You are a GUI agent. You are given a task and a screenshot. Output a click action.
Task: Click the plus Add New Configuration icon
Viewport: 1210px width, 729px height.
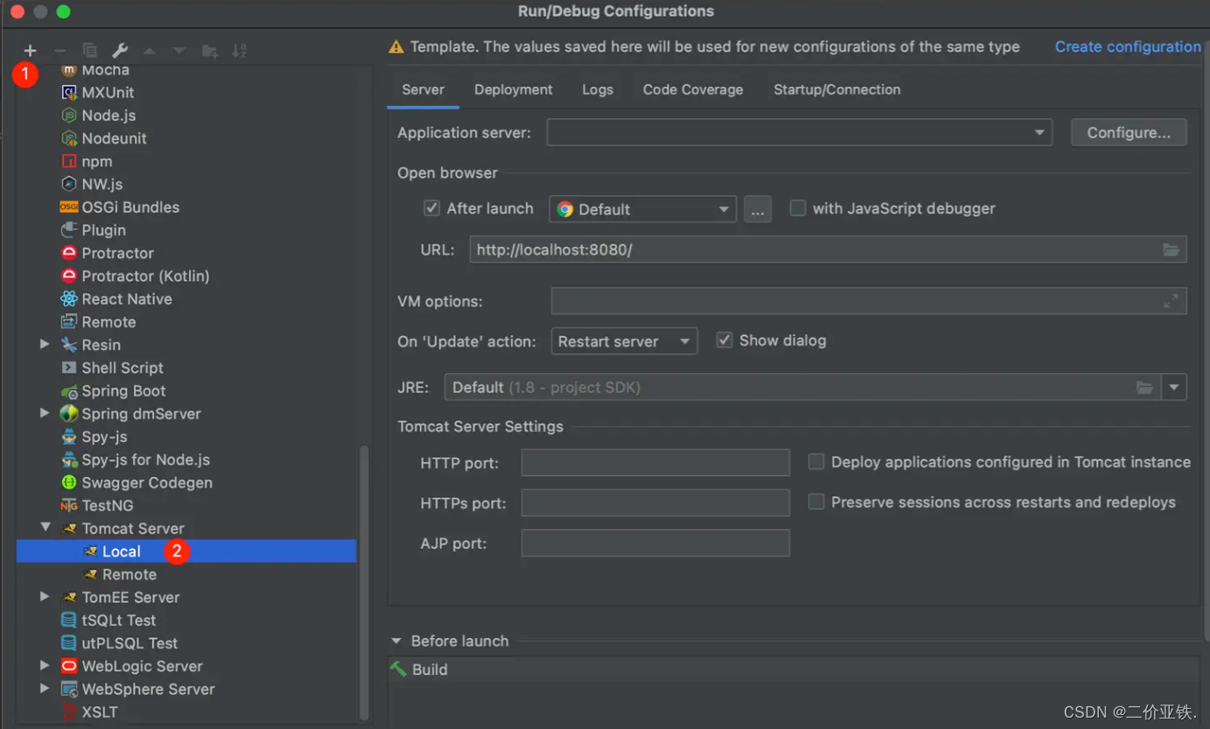point(30,51)
